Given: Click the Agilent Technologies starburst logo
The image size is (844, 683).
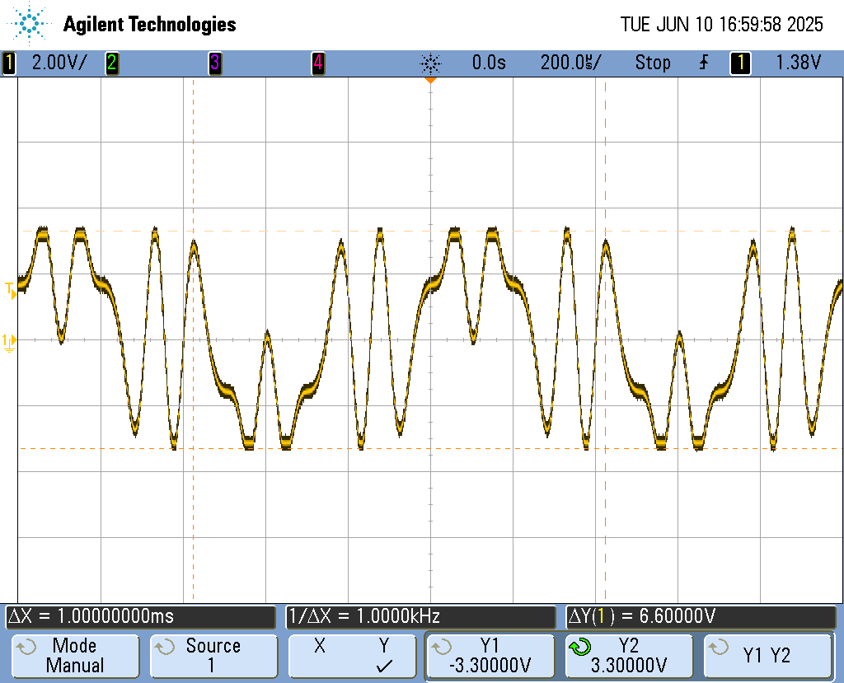Looking at the screenshot, I should [x=29, y=24].
